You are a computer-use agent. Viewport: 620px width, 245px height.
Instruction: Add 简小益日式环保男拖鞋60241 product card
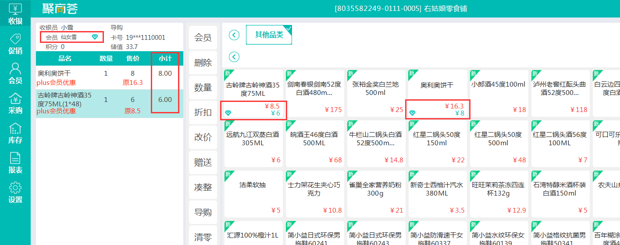tap(314, 233)
